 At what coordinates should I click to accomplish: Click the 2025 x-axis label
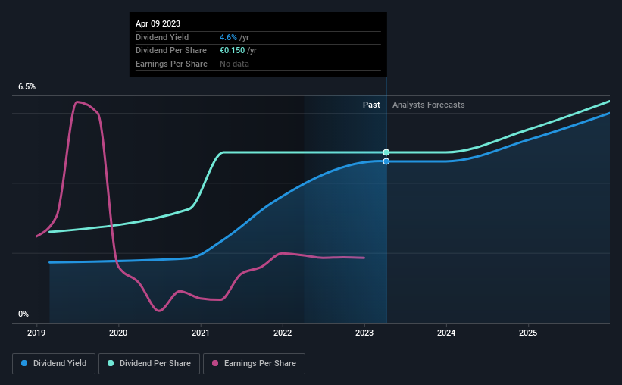pyautogui.click(x=528, y=333)
